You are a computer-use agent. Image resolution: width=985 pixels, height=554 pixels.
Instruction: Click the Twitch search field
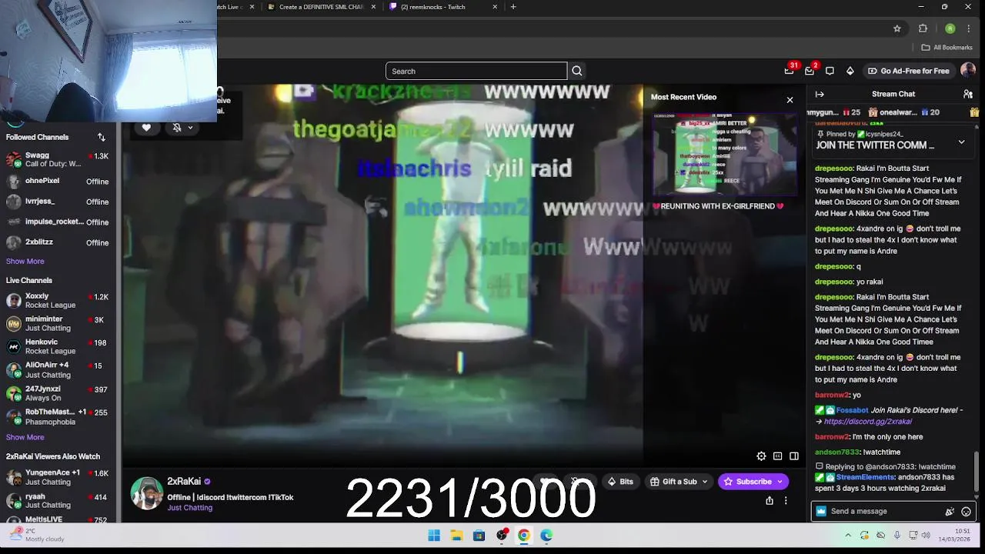point(476,71)
